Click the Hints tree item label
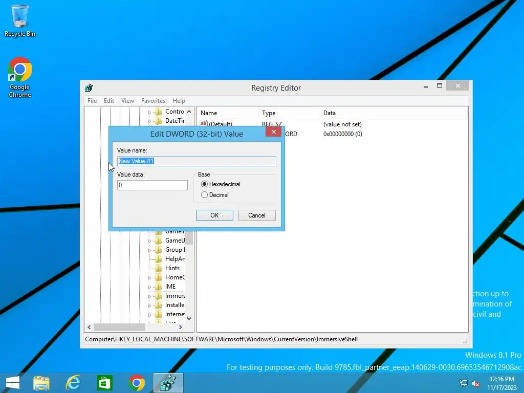The width and height of the screenshot is (524, 393). (172, 268)
